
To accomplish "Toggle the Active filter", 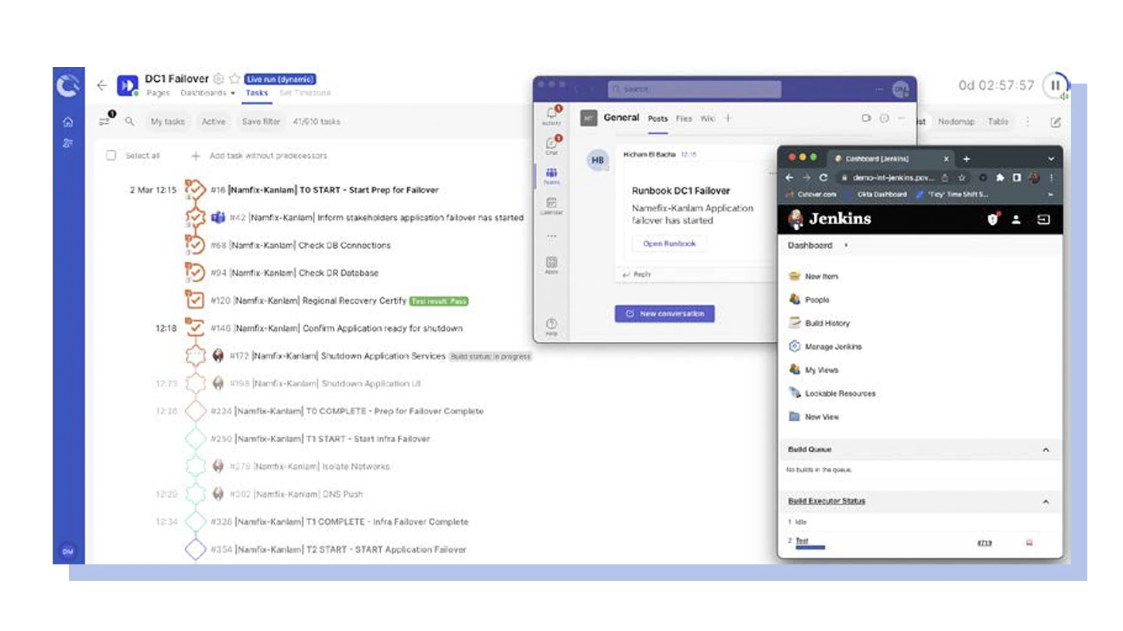I will point(213,122).
